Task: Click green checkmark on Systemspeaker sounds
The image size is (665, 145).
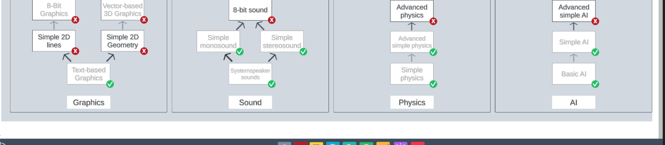Action: [x=272, y=84]
